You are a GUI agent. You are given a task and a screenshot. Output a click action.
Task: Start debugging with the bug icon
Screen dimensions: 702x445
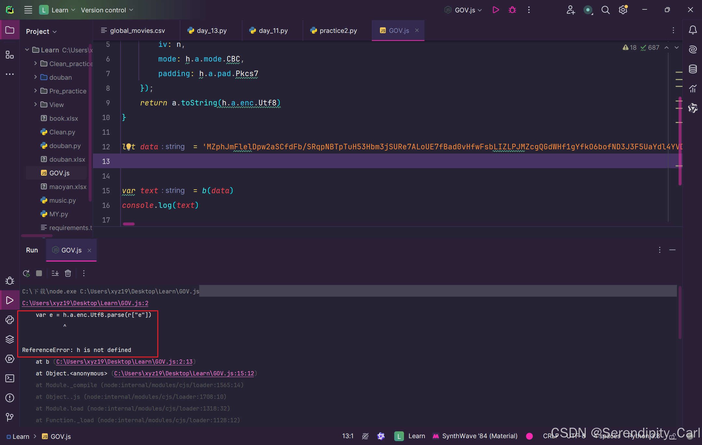pyautogui.click(x=512, y=10)
